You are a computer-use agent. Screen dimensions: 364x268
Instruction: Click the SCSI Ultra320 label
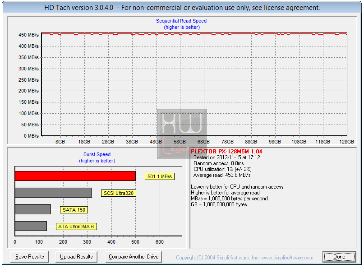(x=118, y=193)
